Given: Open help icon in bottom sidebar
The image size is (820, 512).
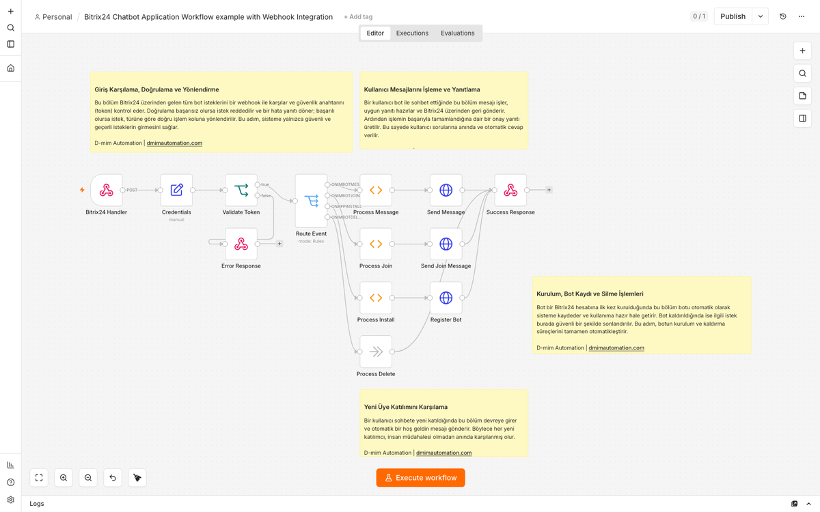Looking at the screenshot, I should (10, 483).
